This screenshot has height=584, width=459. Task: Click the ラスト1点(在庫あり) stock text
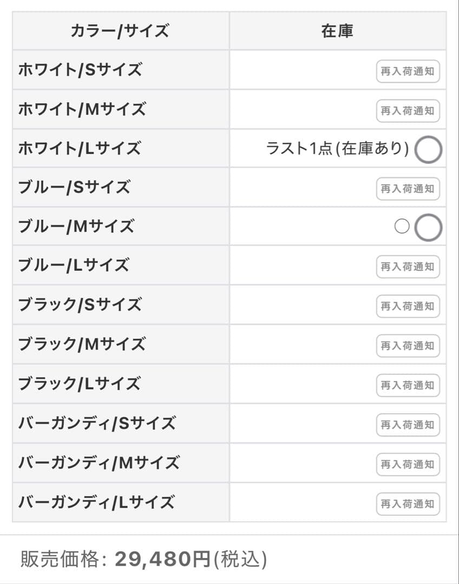click(x=337, y=149)
